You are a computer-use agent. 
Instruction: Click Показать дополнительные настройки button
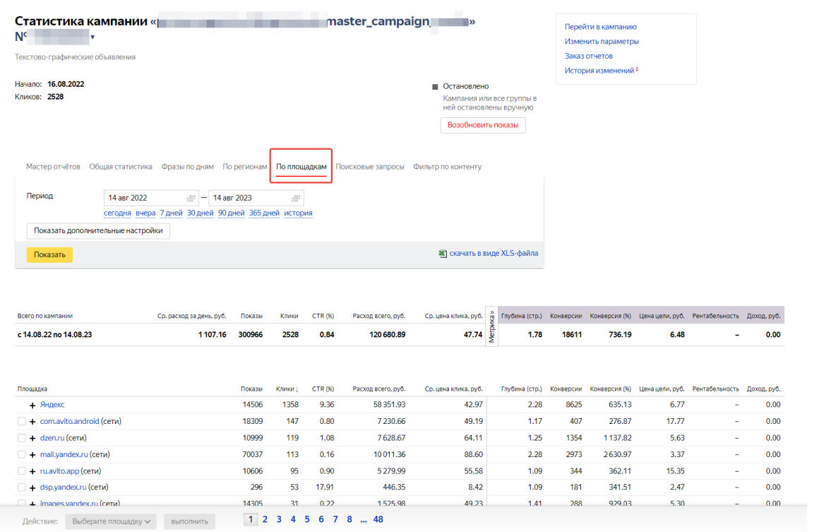98,230
